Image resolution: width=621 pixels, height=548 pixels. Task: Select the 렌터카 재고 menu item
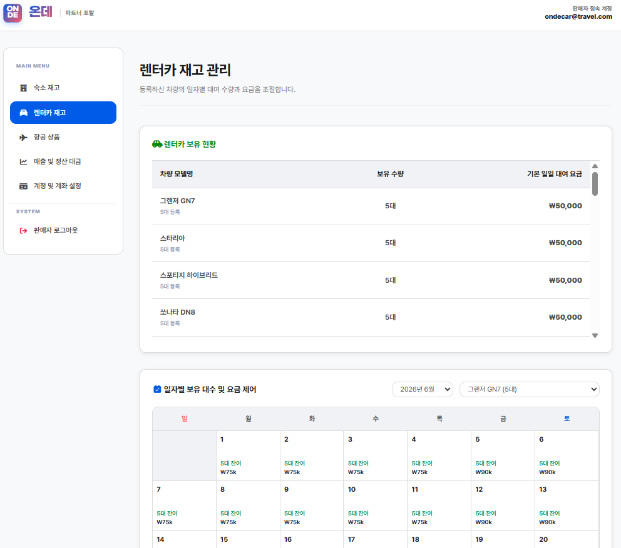point(63,113)
